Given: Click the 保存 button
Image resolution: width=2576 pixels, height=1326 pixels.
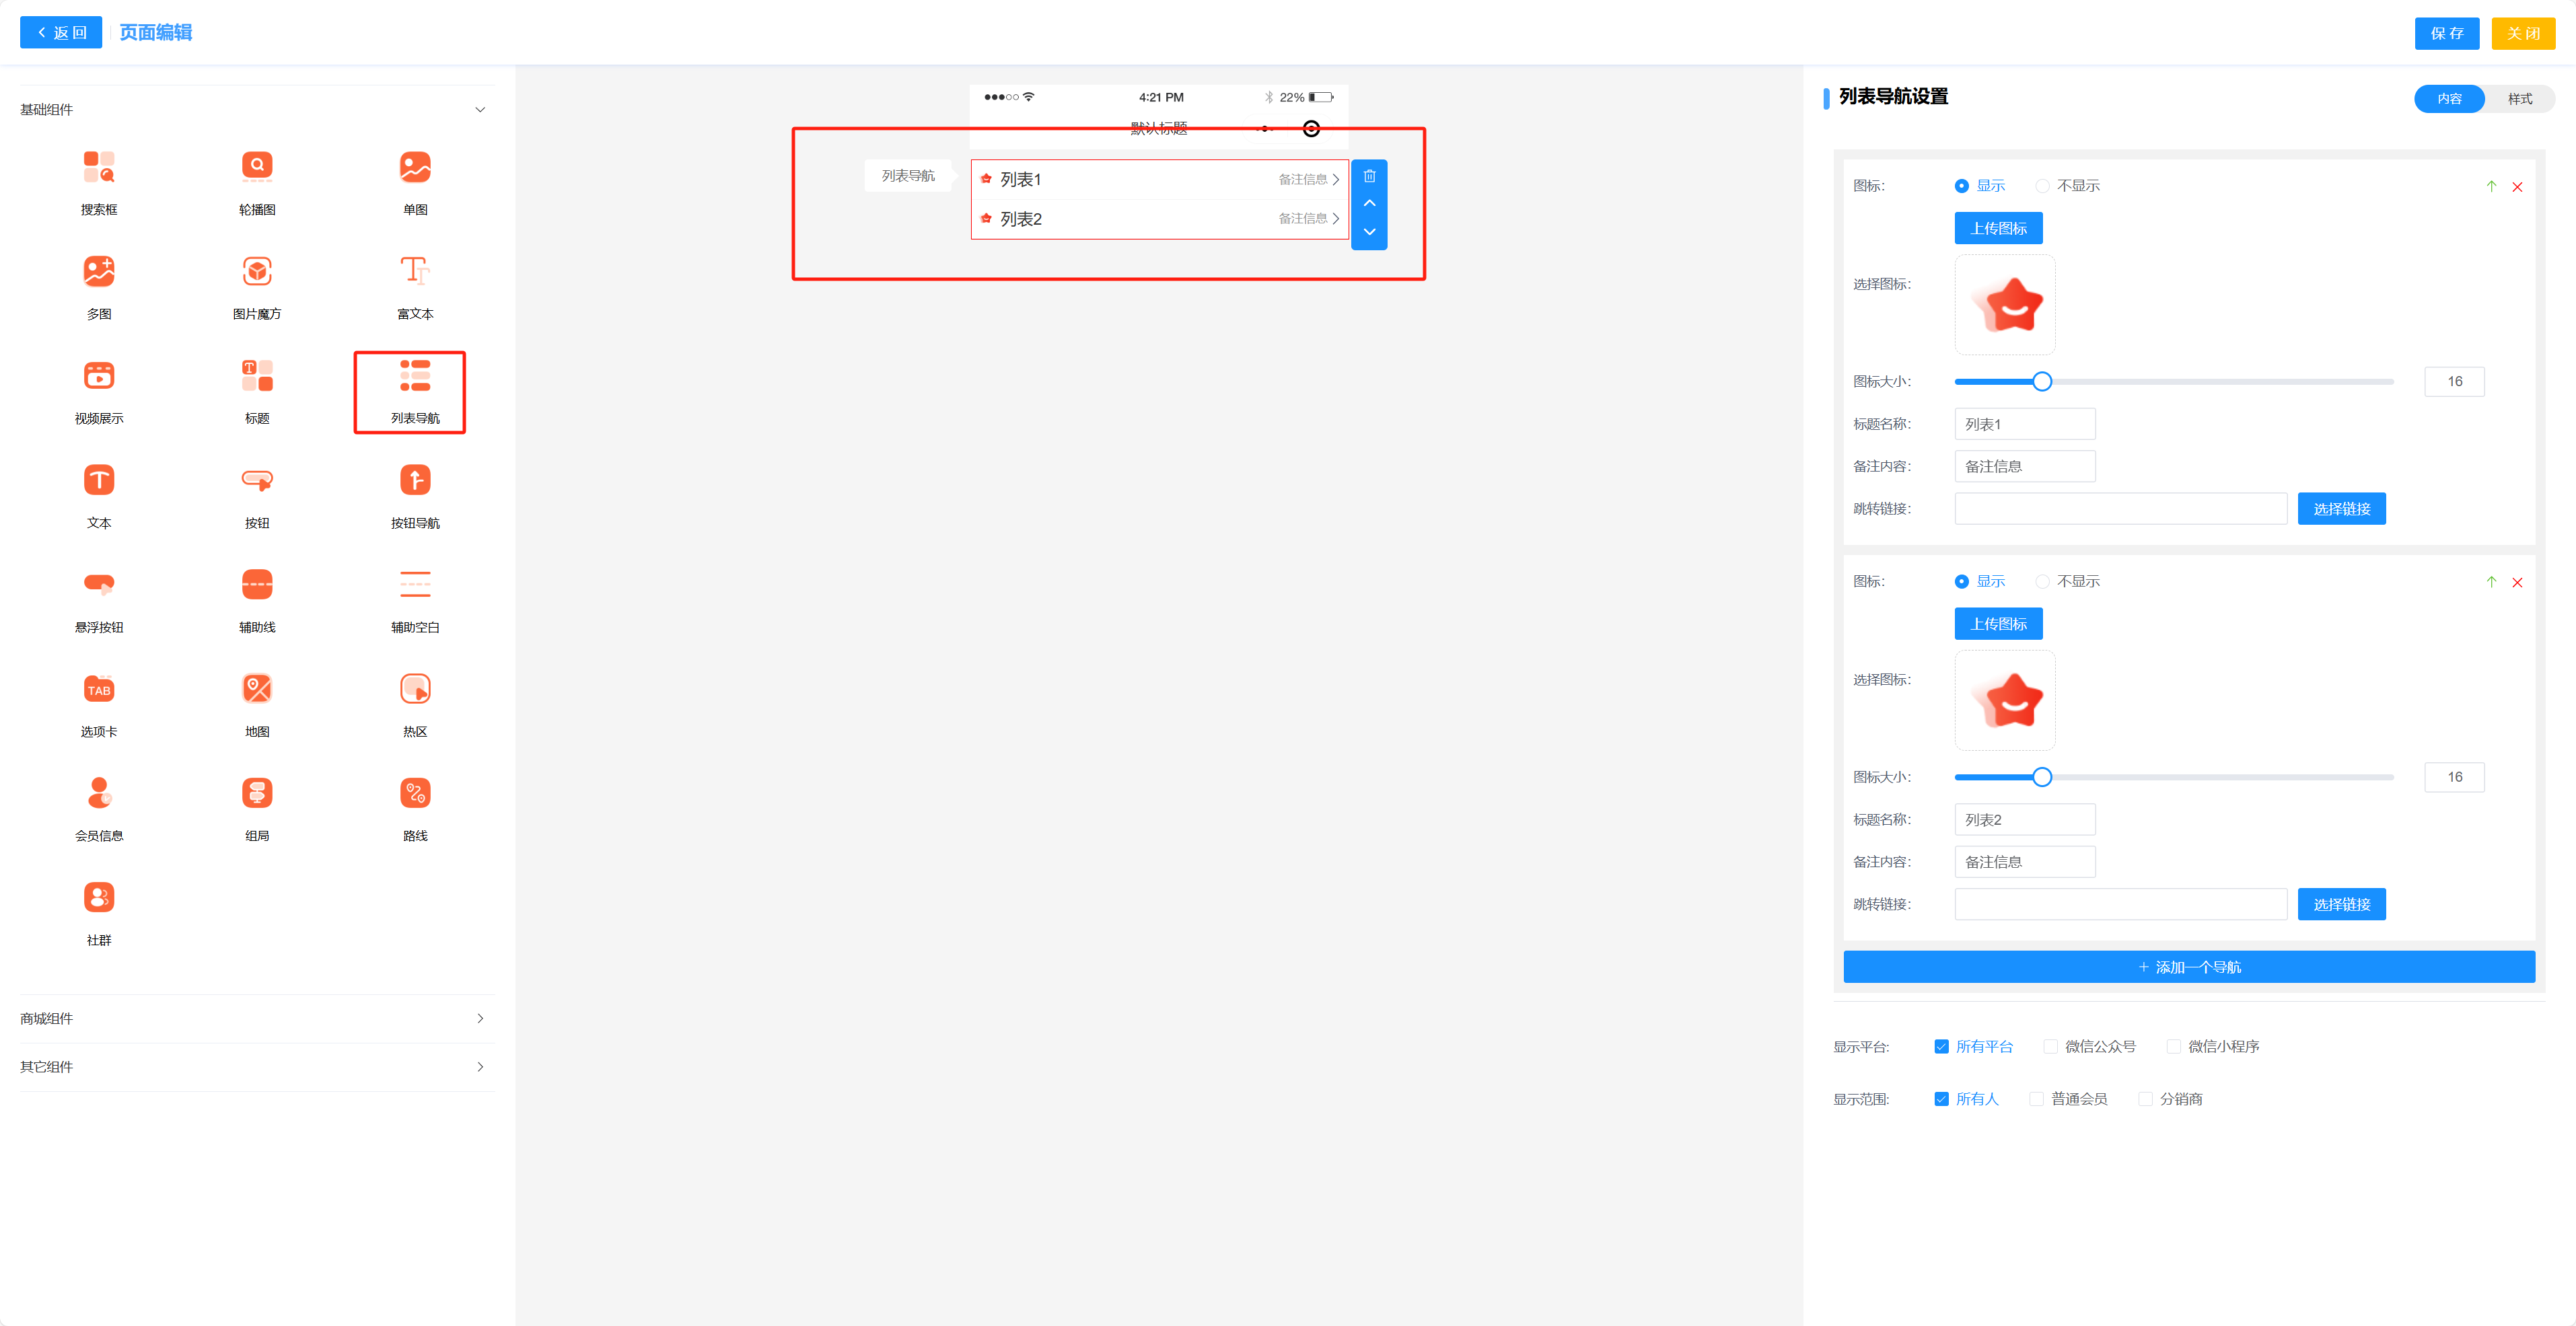Looking at the screenshot, I should [2446, 33].
